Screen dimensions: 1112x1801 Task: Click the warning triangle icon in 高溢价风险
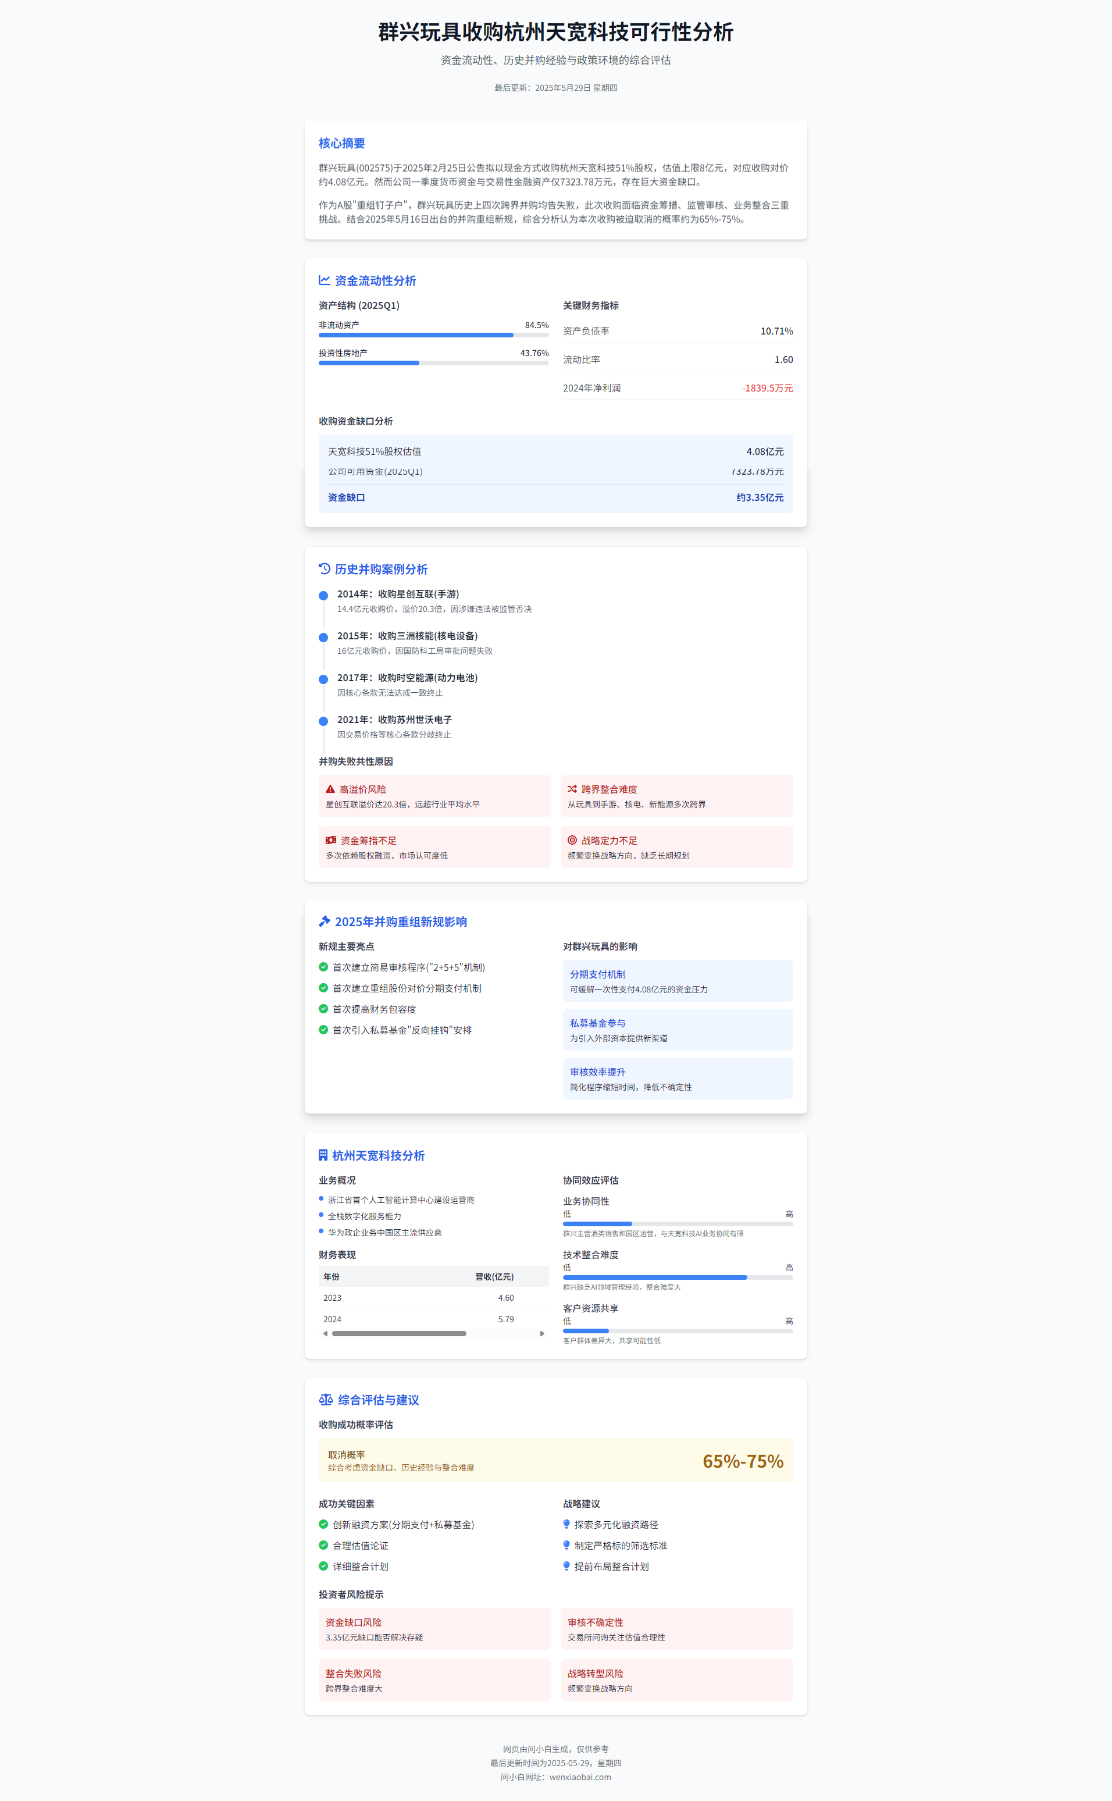click(x=330, y=789)
